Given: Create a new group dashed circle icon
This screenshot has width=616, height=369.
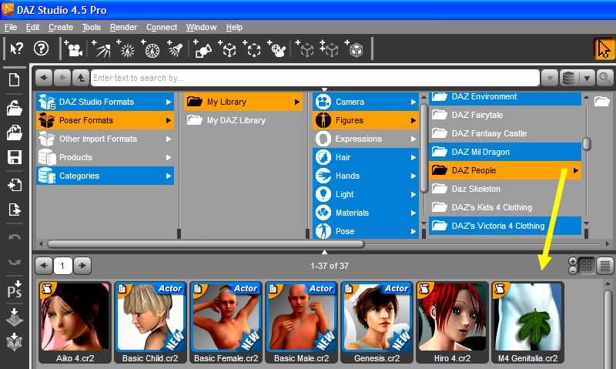Looking at the screenshot, I should (x=253, y=49).
